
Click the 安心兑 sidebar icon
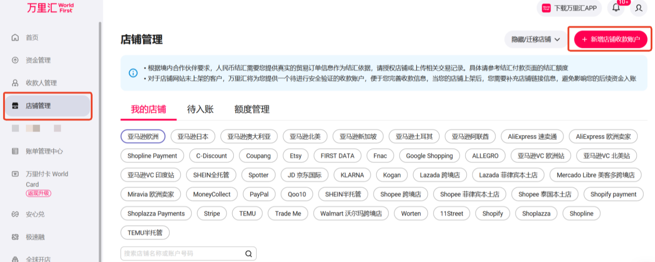click(x=15, y=214)
